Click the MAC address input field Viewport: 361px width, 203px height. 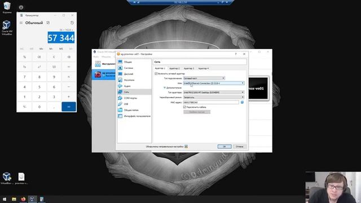211,102
